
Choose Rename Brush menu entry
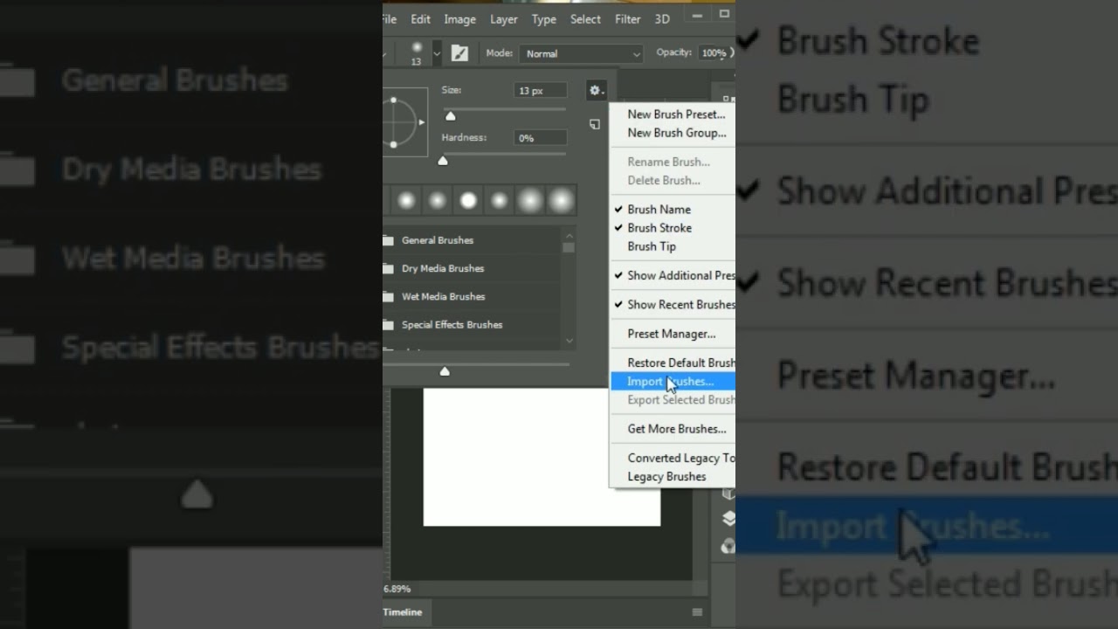pyautogui.click(x=672, y=162)
